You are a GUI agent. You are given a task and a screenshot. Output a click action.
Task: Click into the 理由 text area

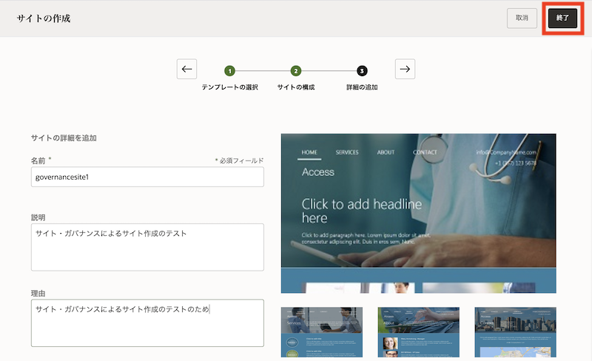pyautogui.click(x=147, y=323)
